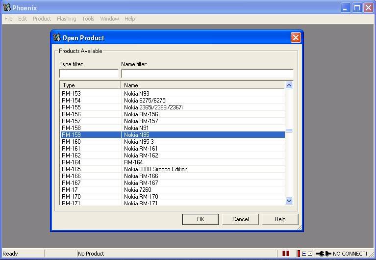Viewport: 376px width, 260px height.
Task: Select the RM-161 type cell
Action: click(x=71, y=149)
